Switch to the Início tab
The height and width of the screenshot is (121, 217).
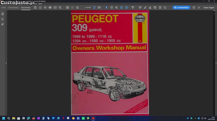(3, 7)
